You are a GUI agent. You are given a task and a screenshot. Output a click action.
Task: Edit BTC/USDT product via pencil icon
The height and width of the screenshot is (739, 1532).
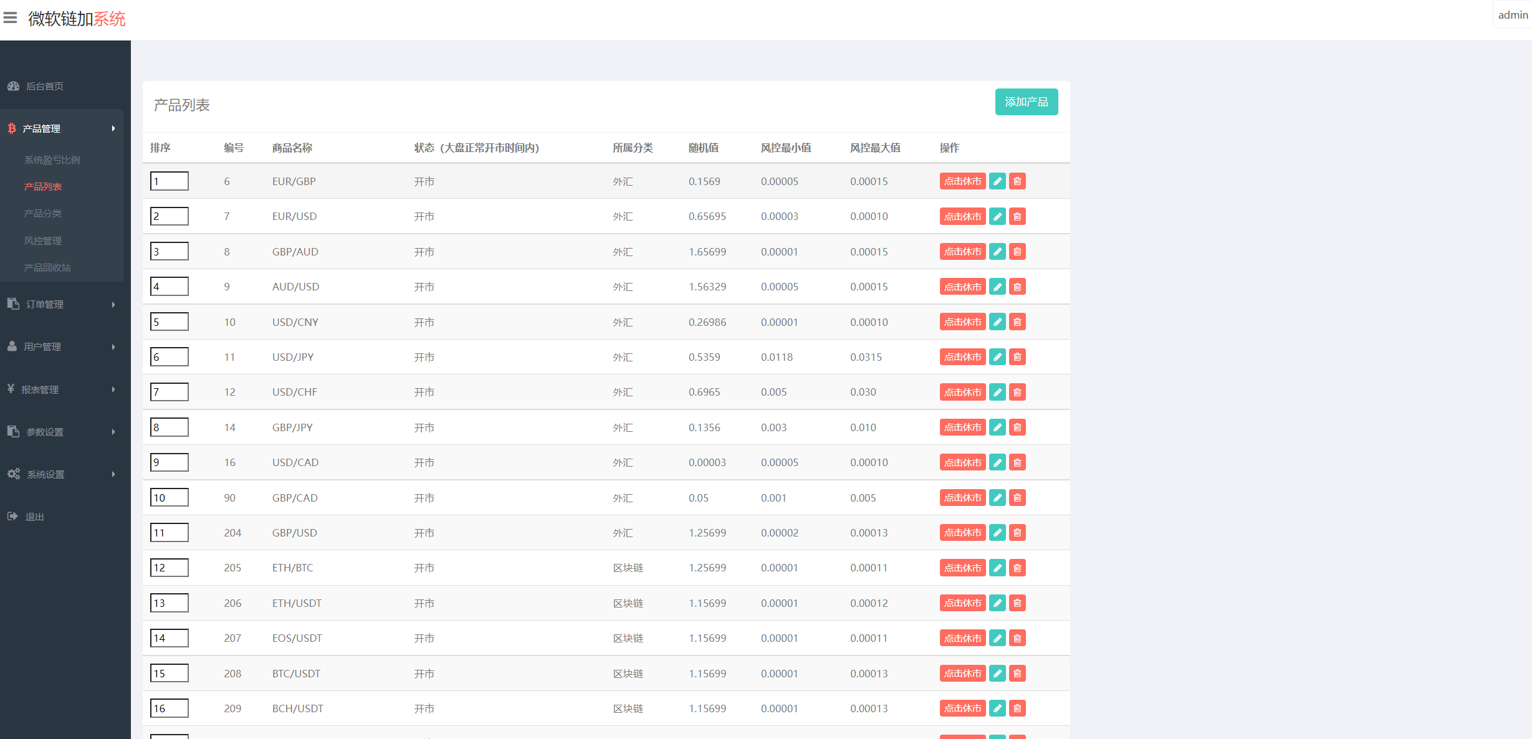(997, 674)
